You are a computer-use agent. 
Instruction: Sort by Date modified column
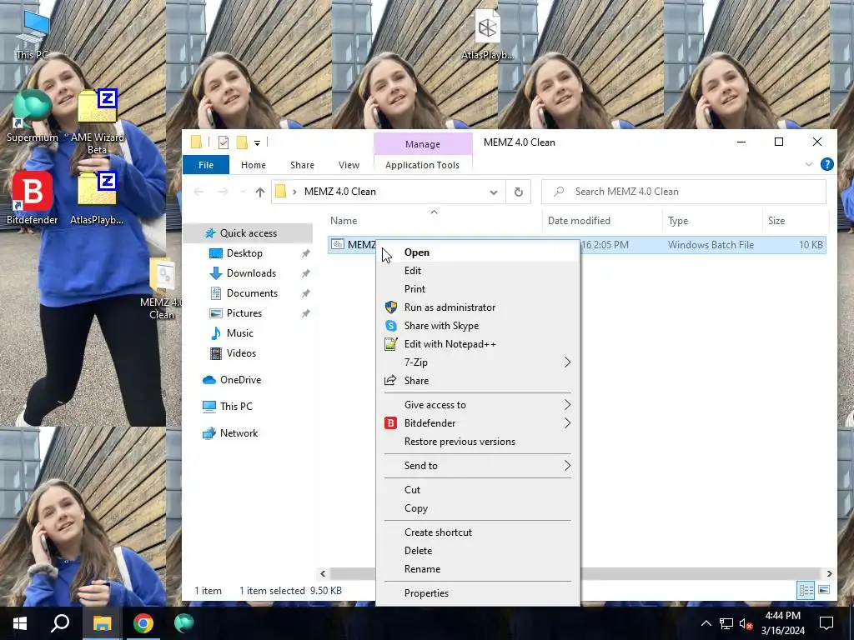[x=579, y=220]
